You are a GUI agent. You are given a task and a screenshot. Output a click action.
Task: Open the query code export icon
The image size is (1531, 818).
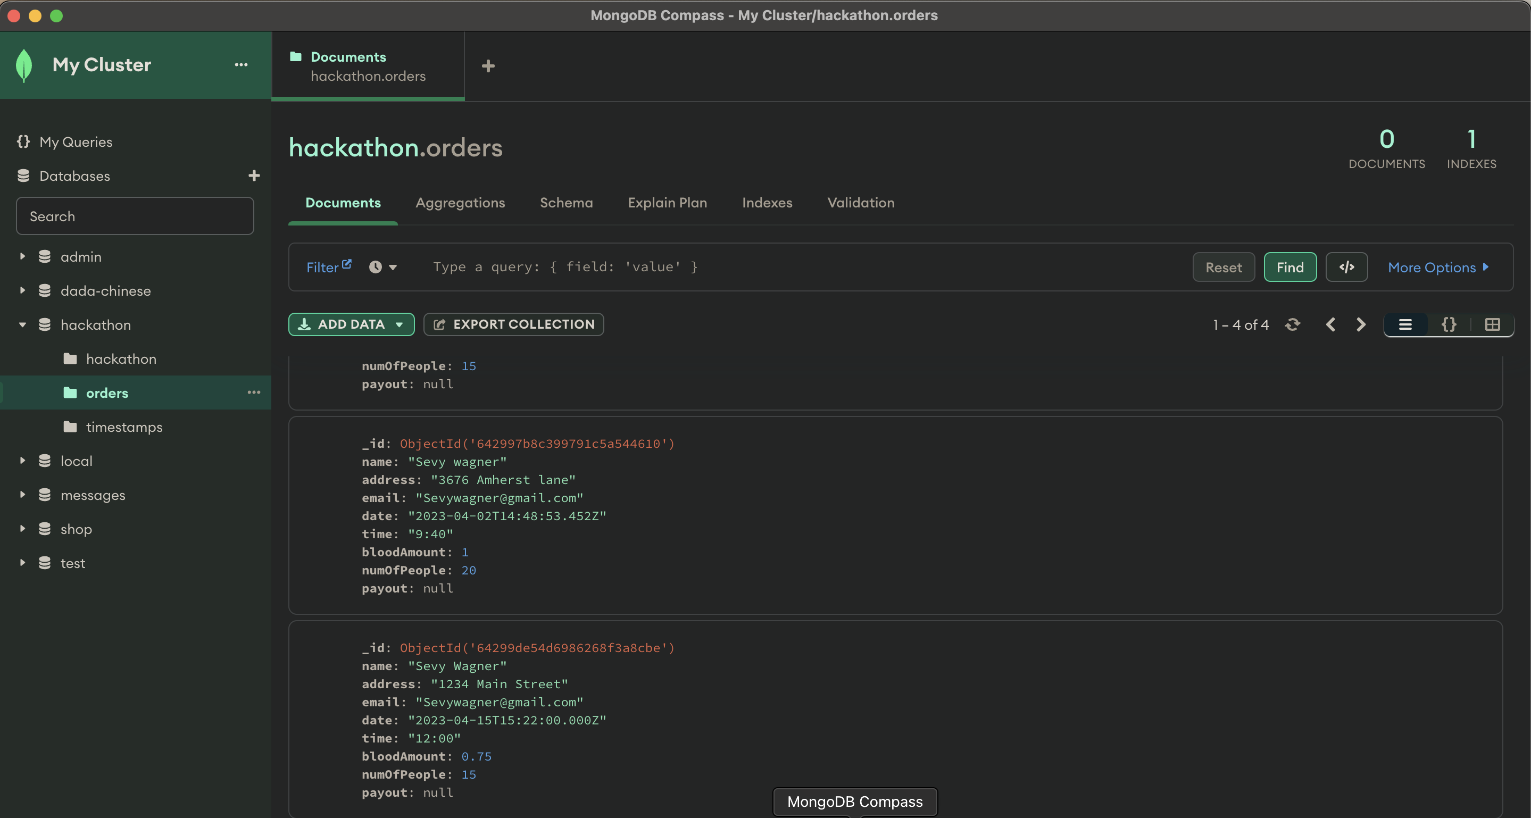click(x=1346, y=268)
